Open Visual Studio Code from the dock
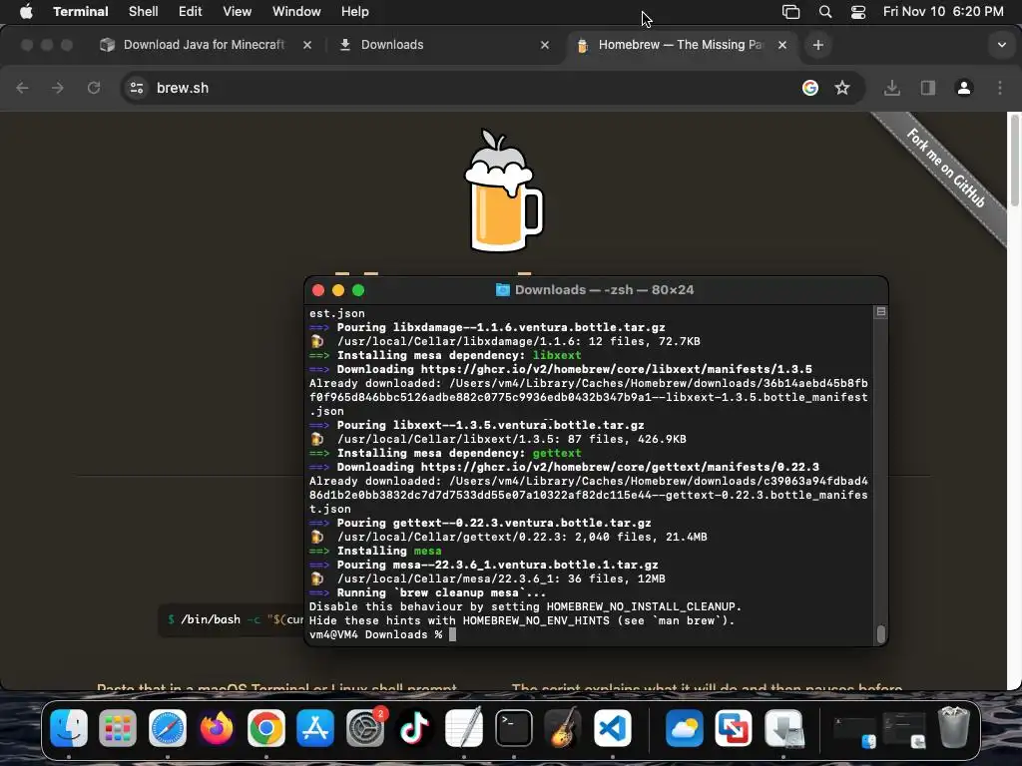 pyautogui.click(x=612, y=727)
